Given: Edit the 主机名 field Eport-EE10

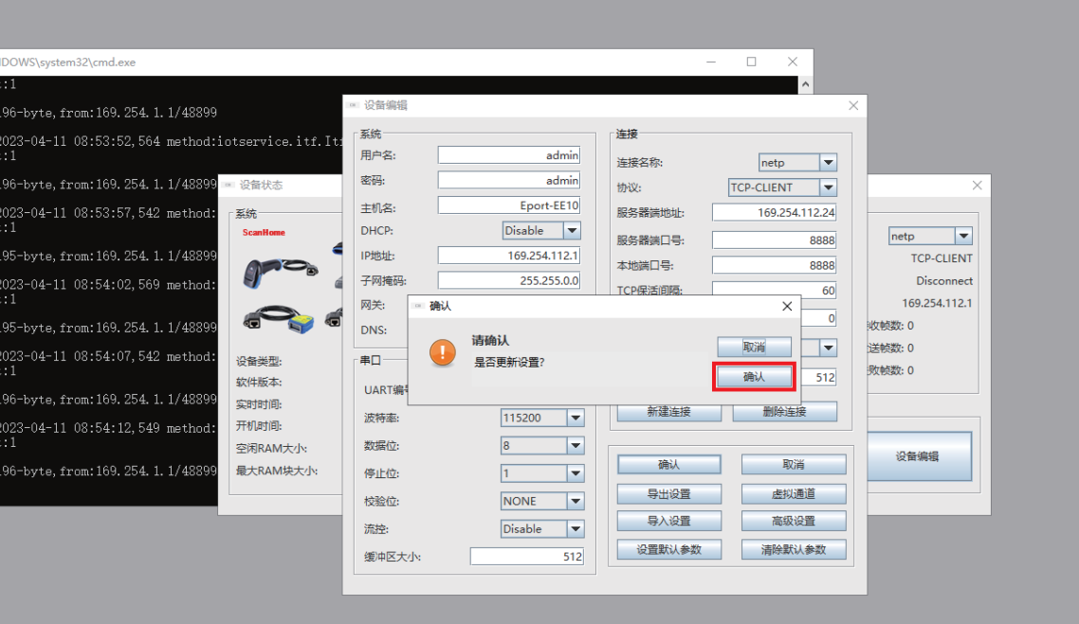Looking at the screenshot, I should pos(508,205).
